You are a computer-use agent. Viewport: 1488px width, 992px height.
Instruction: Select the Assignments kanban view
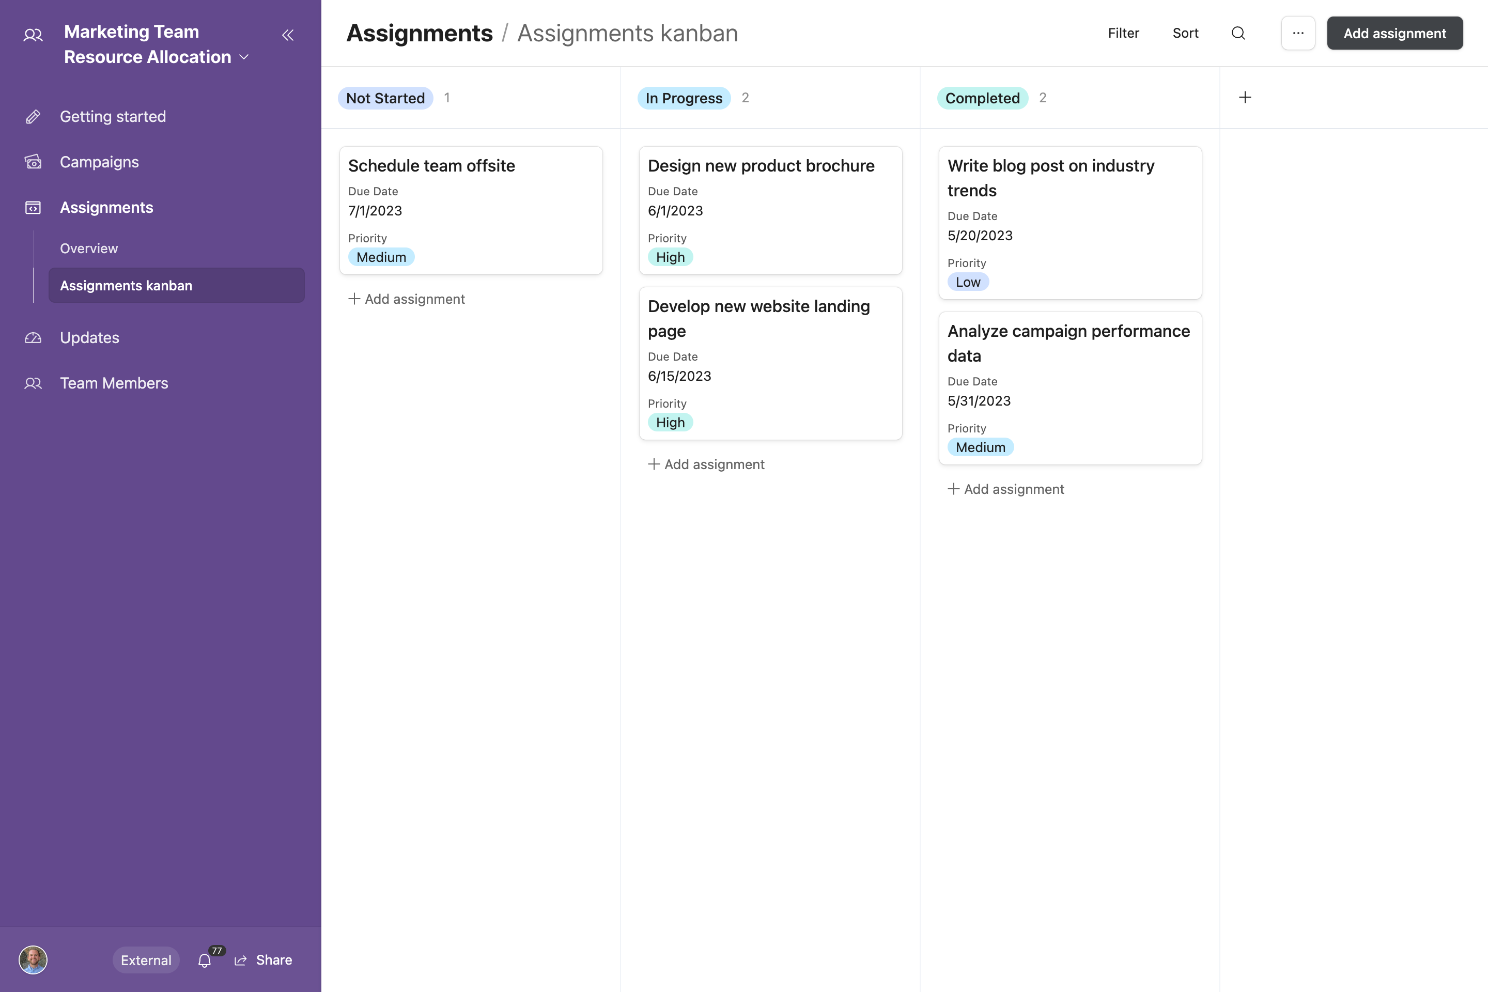click(126, 285)
